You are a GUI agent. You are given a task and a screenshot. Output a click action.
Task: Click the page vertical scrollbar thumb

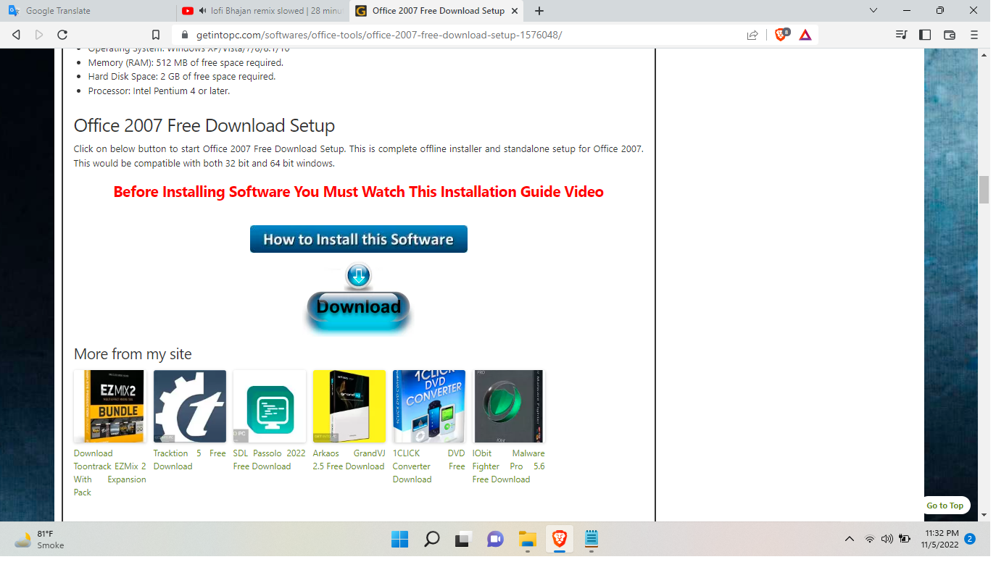(x=984, y=190)
